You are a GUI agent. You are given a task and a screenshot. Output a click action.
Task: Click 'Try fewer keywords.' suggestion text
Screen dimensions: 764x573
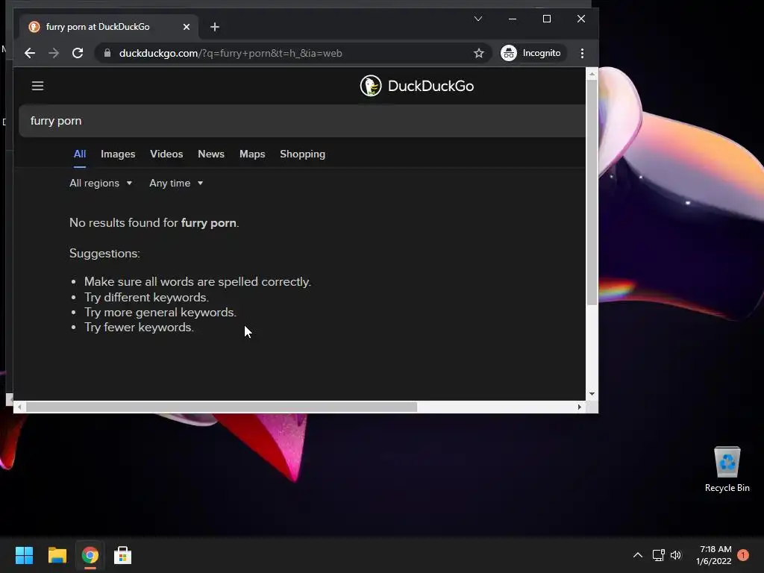[x=139, y=327]
